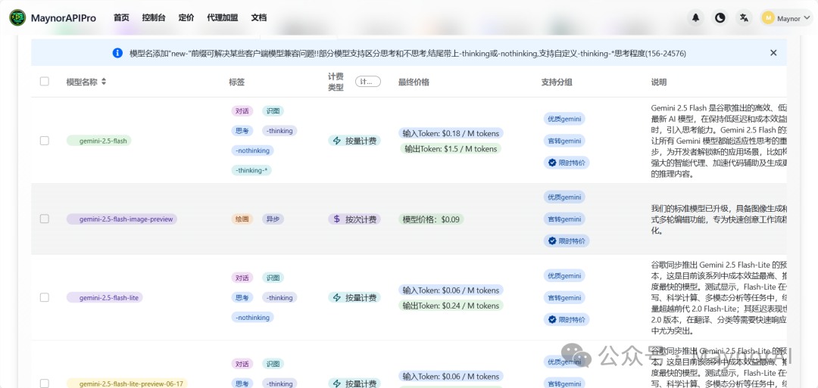
Task: Click 输入Token: $0.18 / M tokens price
Action: pos(451,133)
